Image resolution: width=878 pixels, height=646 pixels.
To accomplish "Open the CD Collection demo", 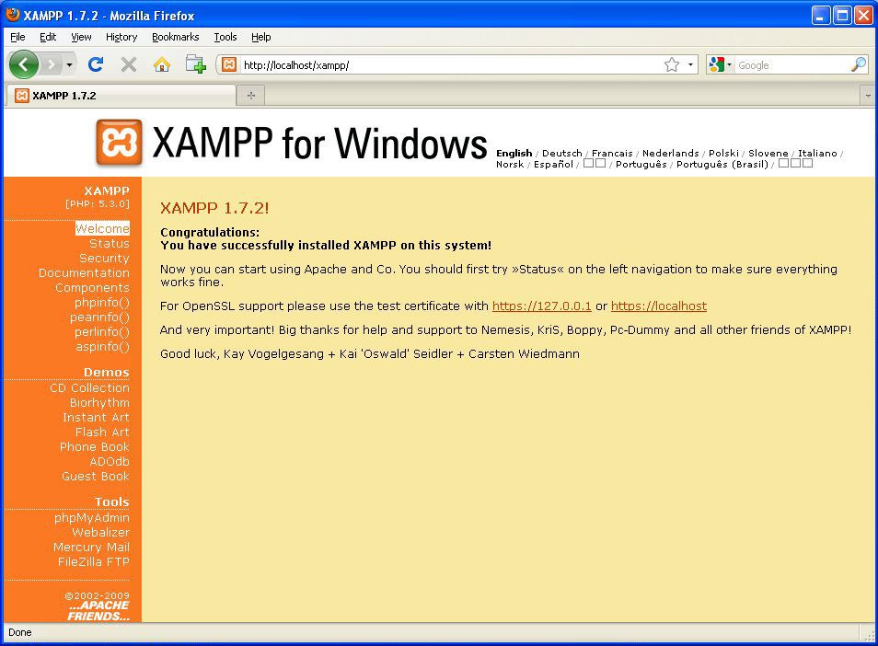I will coord(89,388).
